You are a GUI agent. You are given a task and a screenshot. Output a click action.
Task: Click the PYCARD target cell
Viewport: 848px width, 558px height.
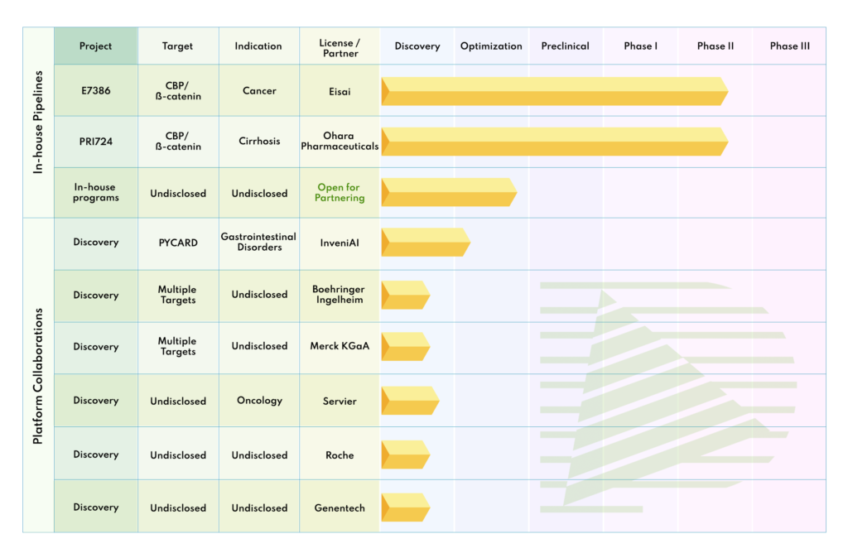(x=178, y=243)
